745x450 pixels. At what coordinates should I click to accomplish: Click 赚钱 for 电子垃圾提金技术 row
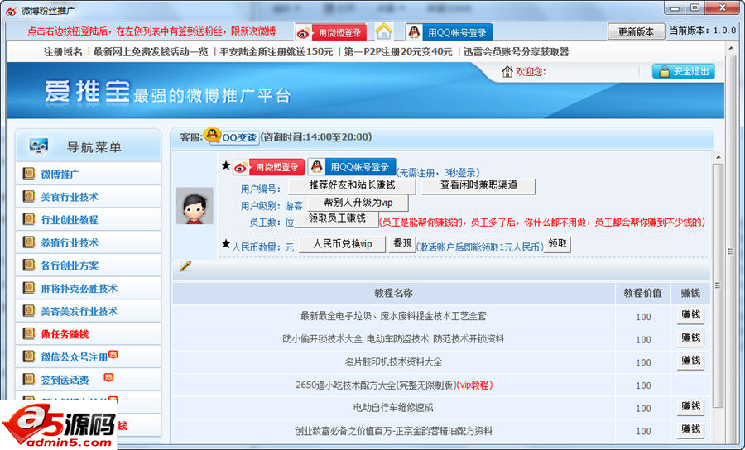coord(690,315)
